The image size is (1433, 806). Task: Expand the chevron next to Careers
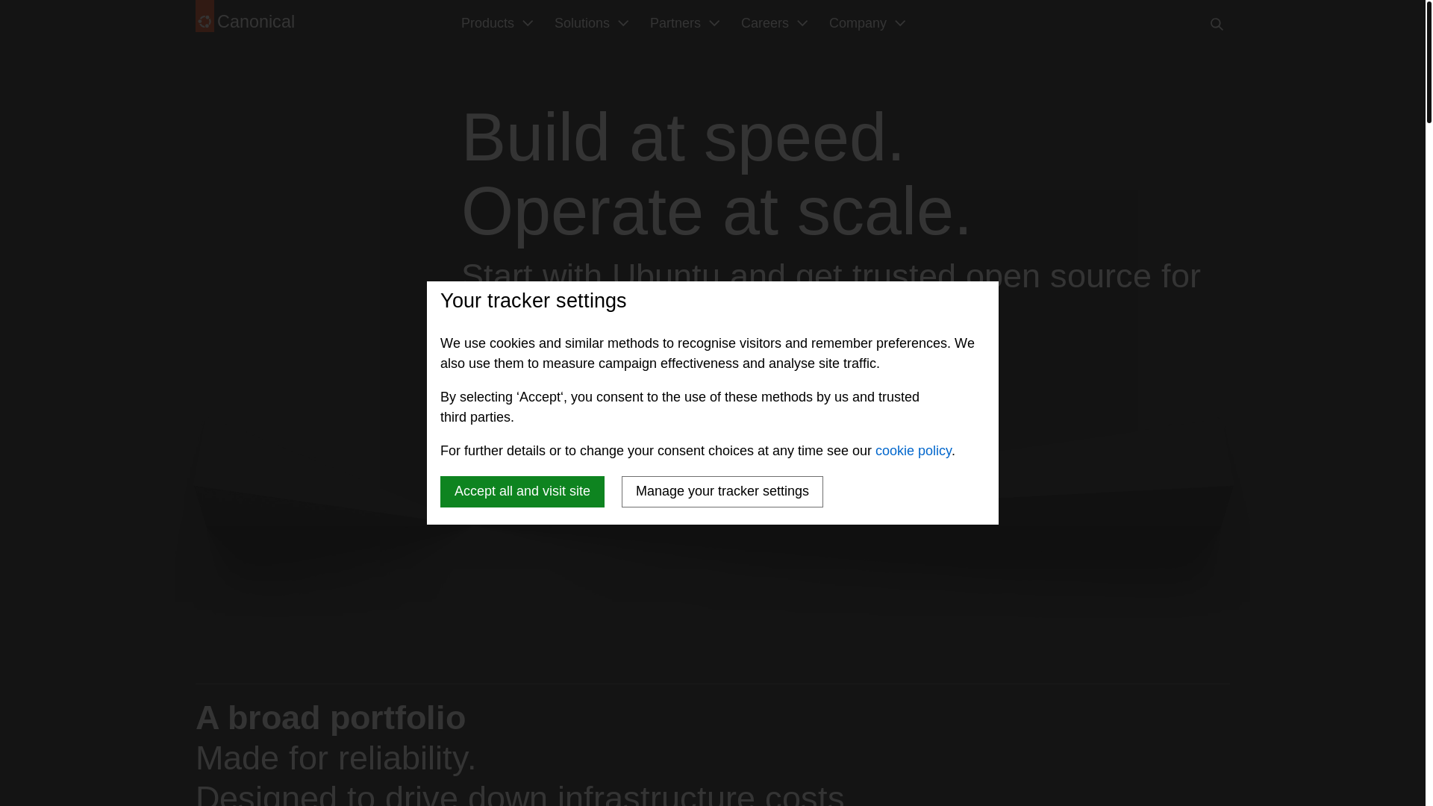pyautogui.click(x=802, y=23)
